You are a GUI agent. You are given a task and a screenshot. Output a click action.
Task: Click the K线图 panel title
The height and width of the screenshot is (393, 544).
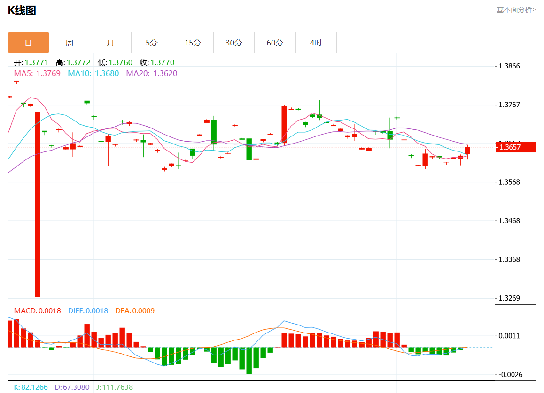22,10
